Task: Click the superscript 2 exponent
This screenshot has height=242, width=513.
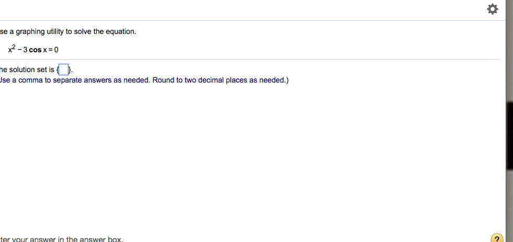Action: [14, 48]
